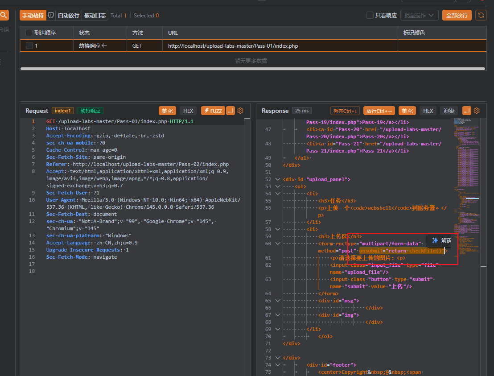The image size is (494, 376).
Task: Click the orange refresh icon at top right
Action: 481,15
